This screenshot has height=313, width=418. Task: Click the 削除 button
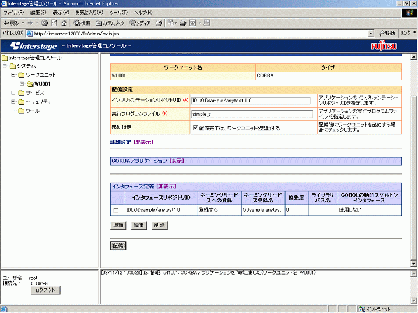[159, 225]
